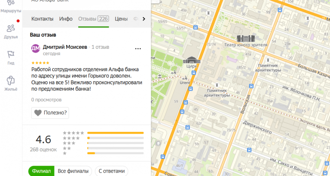
Task: Click the bus stop icon next to Цирк
Action: pyautogui.click(x=194, y=72)
